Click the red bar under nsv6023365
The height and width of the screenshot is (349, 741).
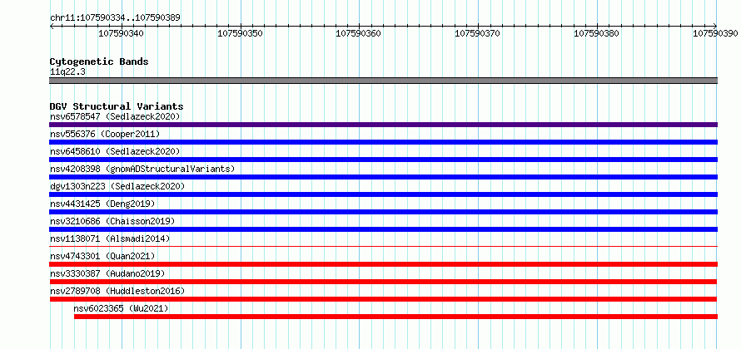tap(395, 317)
